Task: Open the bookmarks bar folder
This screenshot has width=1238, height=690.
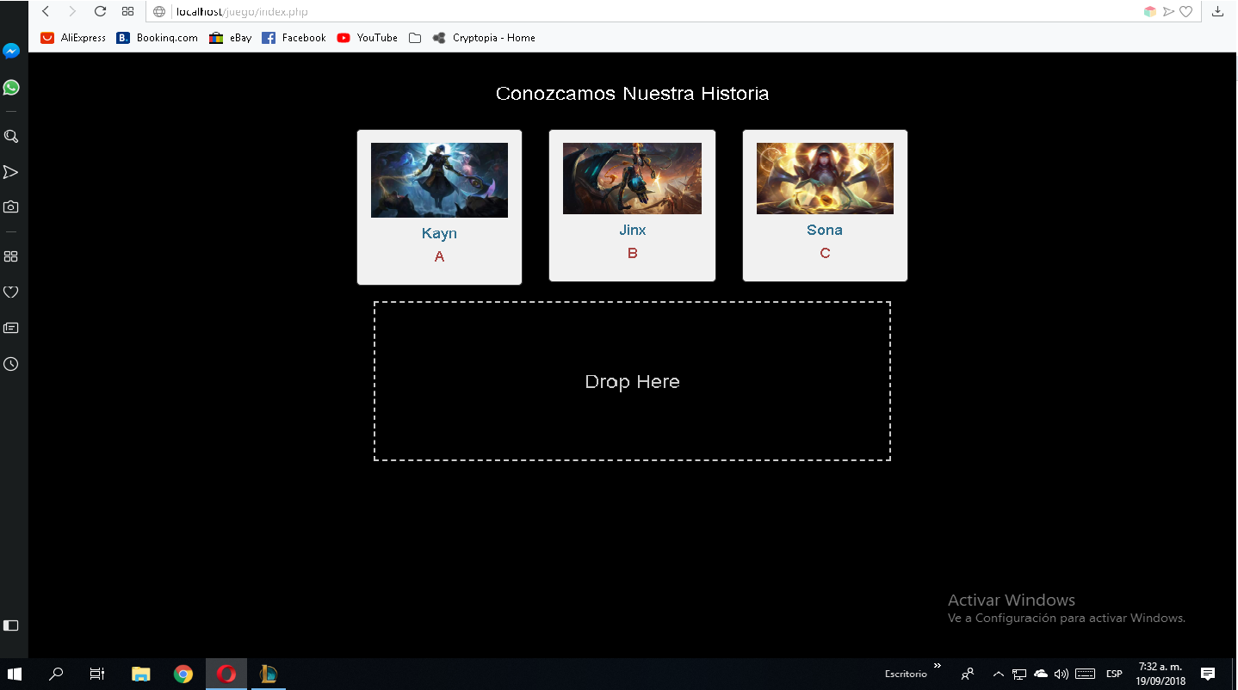Action: [415, 38]
